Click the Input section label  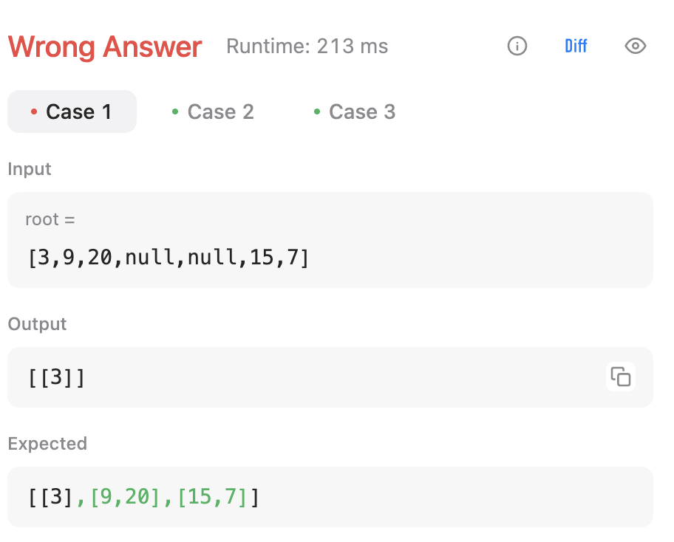[x=30, y=169]
